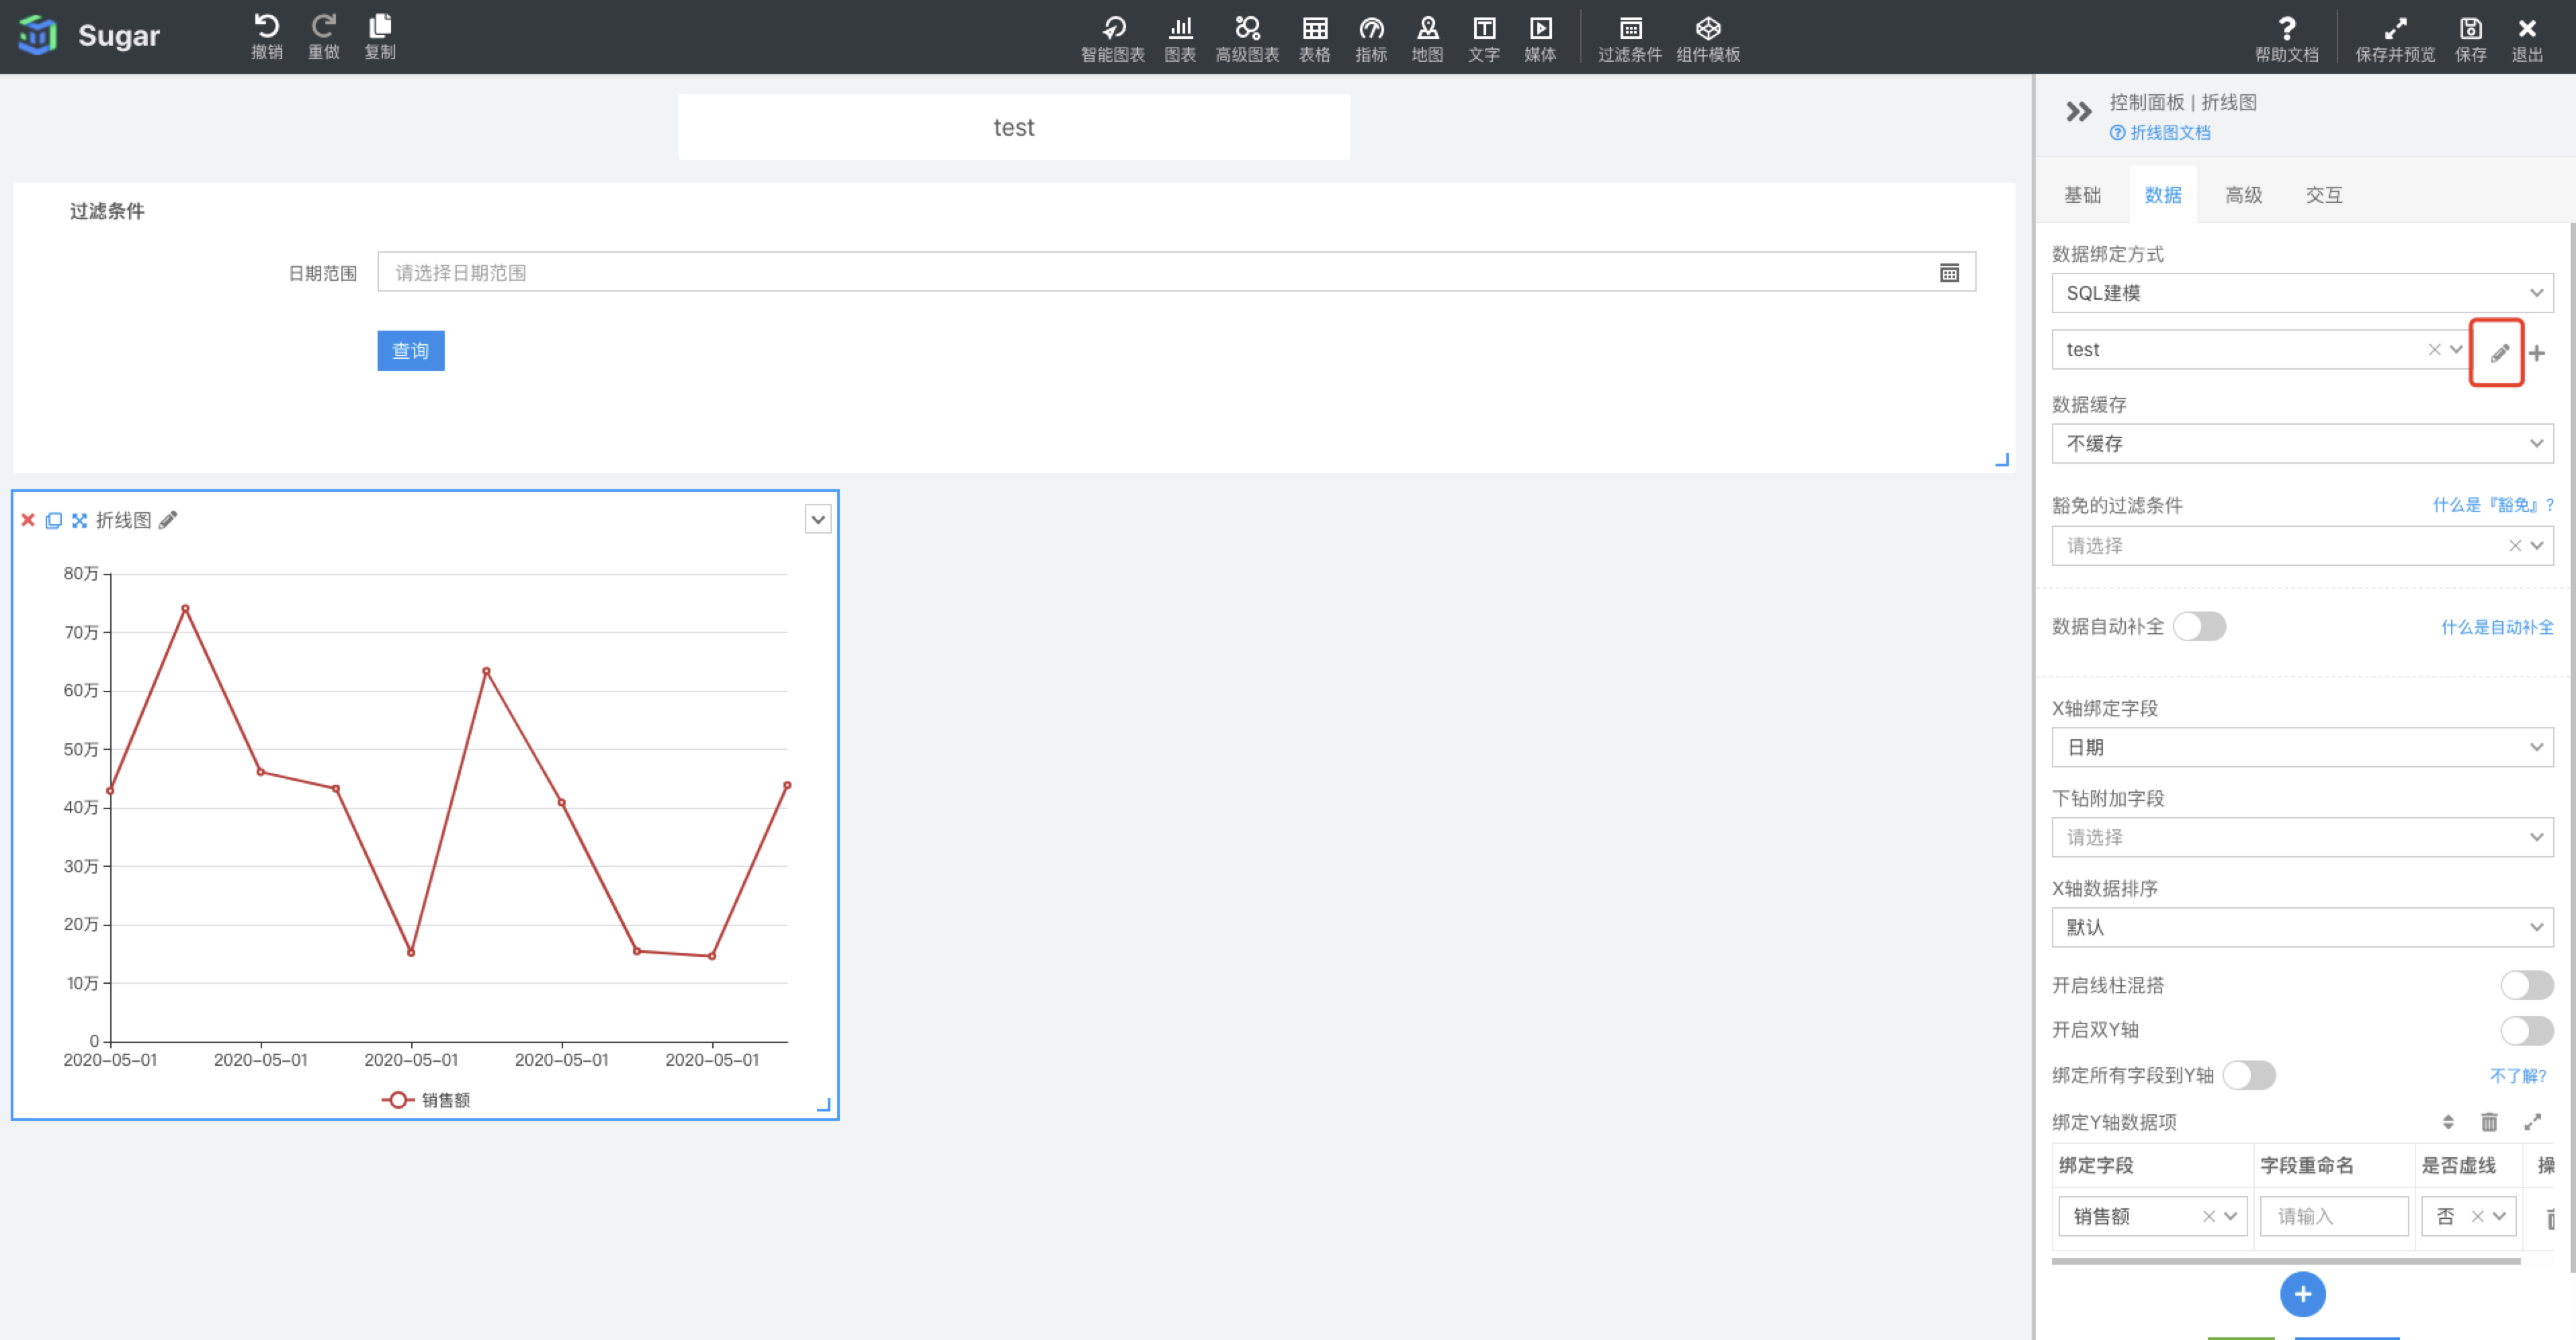This screenshot has width=2576, height=1340.
Task: Open the 数据绑定方式 SQL建模 dropdown
Action: point(2301,293)
